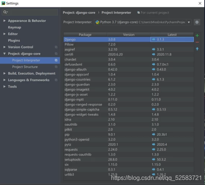Open Tools settings category
This screenshot has width=205, height=185.
pos(12,87)
